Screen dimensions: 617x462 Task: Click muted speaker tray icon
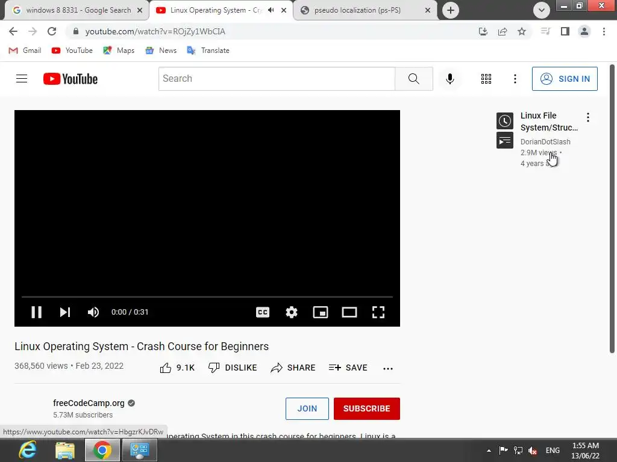point(533,451)
